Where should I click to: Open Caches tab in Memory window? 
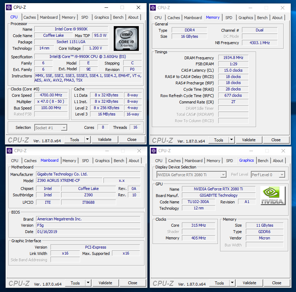[174, 18]
